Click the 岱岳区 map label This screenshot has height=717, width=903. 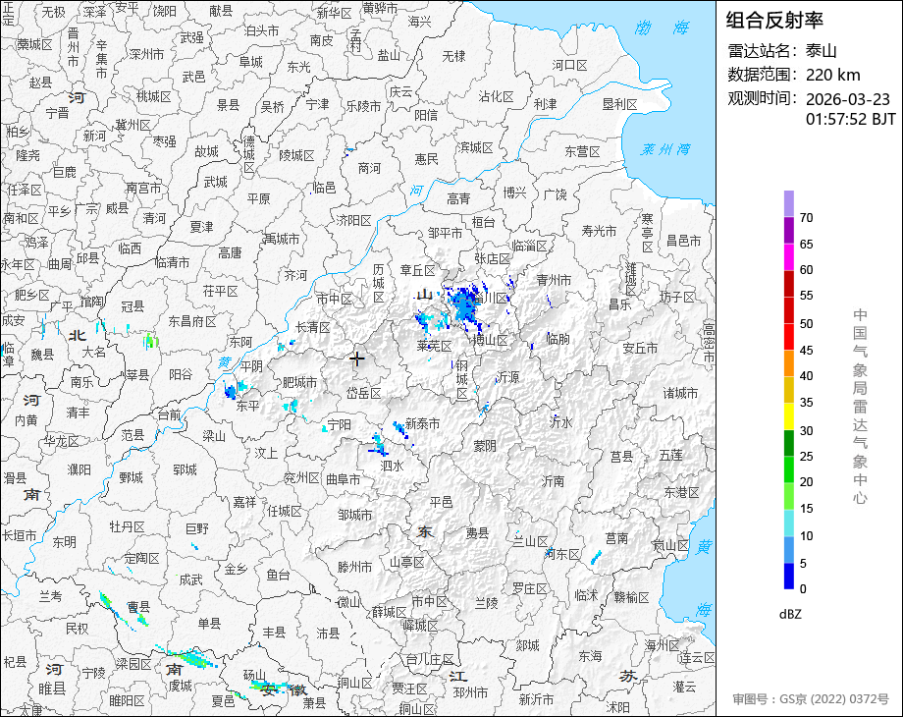pos(363,393)
